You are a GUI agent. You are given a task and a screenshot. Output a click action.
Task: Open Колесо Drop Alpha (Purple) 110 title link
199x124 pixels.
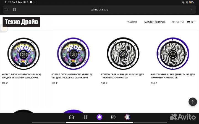173,76
